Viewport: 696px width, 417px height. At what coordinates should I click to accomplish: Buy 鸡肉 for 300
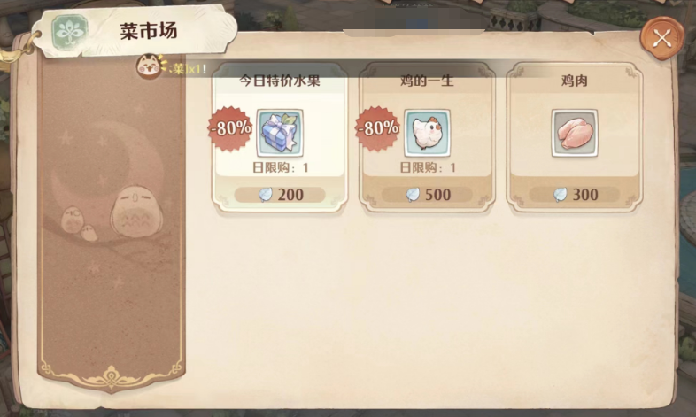575,195
